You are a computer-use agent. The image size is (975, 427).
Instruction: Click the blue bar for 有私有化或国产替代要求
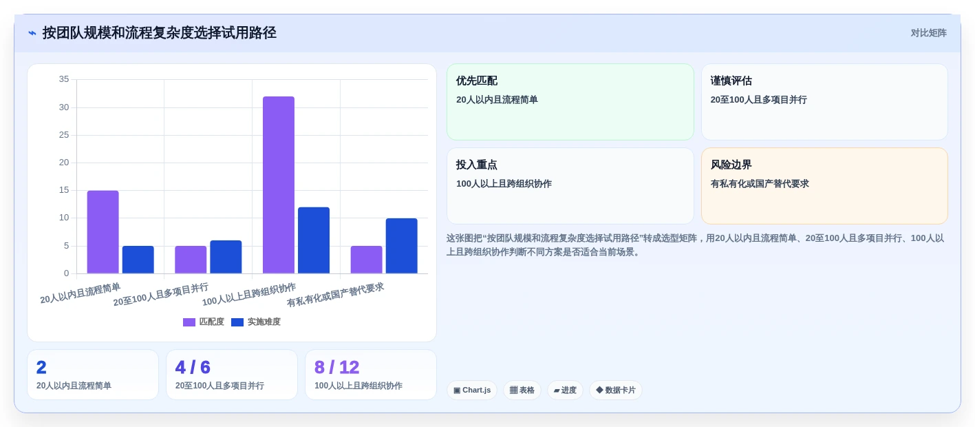402,246
